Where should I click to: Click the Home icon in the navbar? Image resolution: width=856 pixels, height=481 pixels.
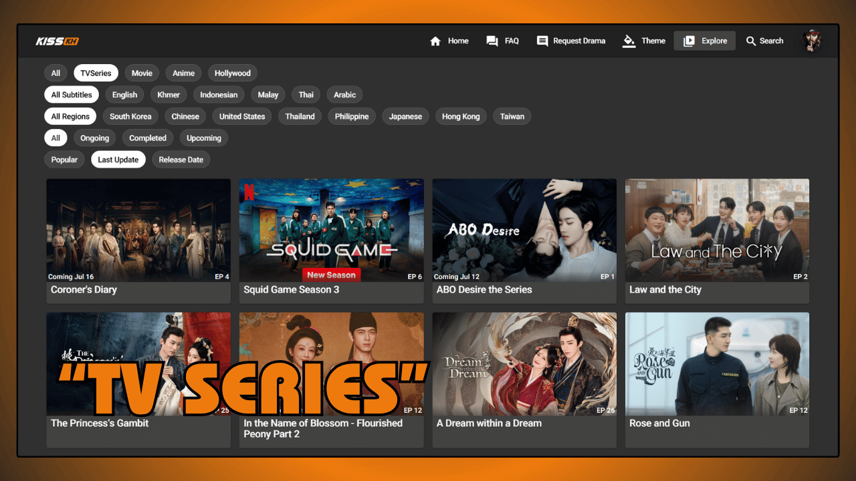point(435,41)
